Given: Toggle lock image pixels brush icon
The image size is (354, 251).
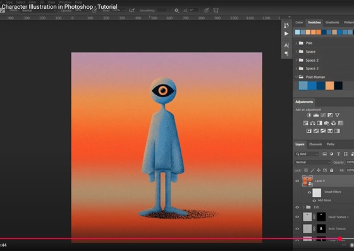Looking at the screenshot, I should tap(312, 170).
